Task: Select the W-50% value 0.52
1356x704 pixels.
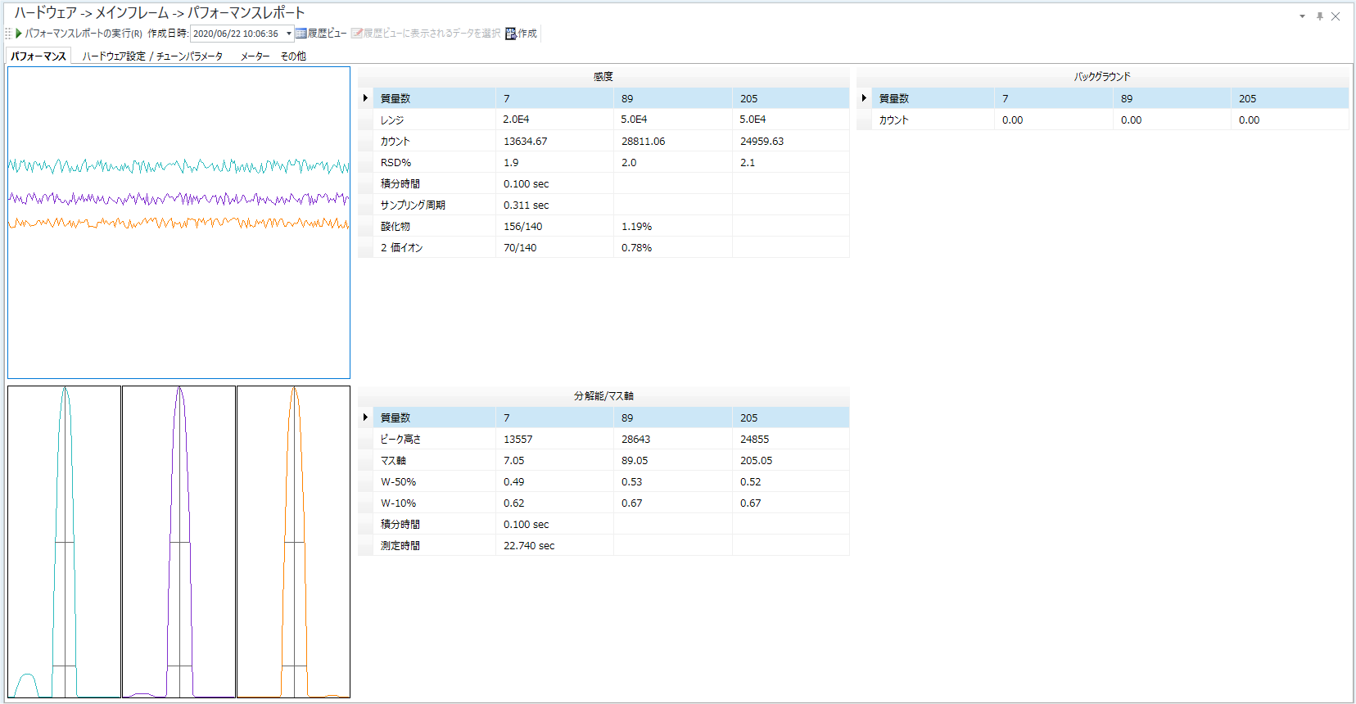Action: click(791, 481)
